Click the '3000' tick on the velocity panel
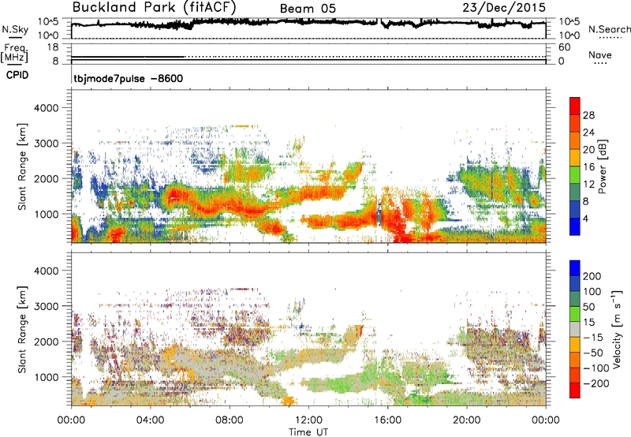631x437 pixels. coord(46,306)
